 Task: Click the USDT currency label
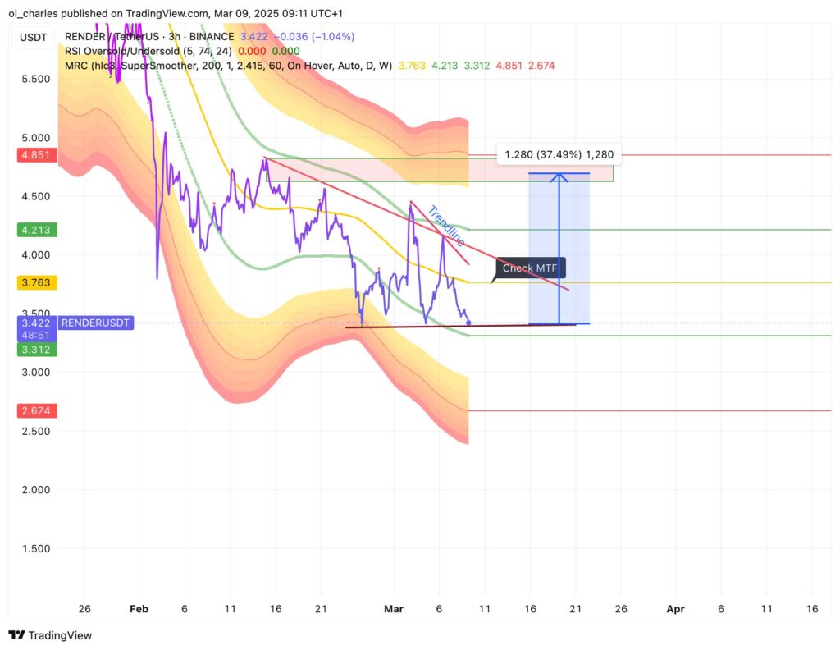click(x=32, y=37)
